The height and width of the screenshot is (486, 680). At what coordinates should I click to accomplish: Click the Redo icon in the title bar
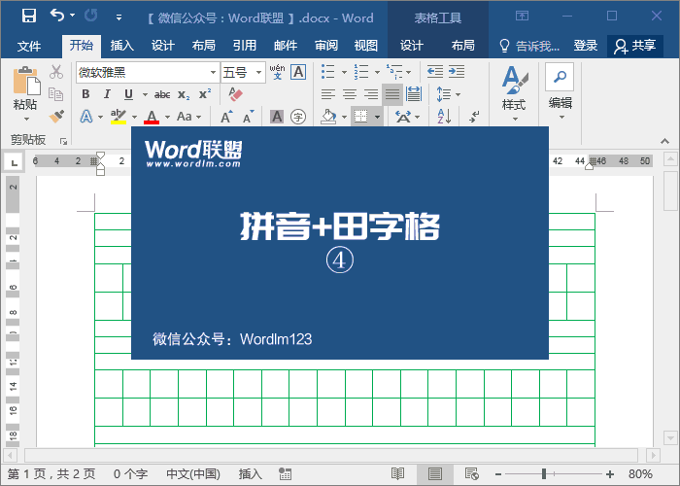tap(91, 17)
